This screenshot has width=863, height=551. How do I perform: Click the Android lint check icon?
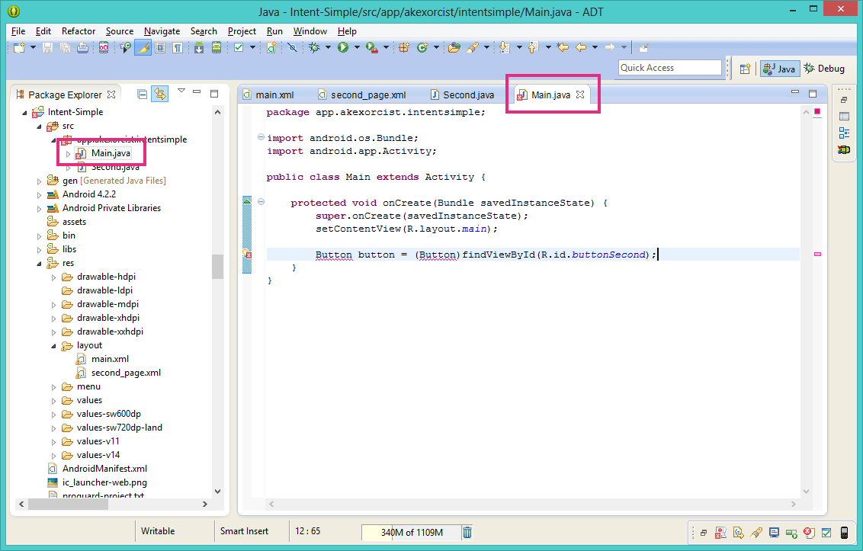pyautogui.click(x=239, y=48)
